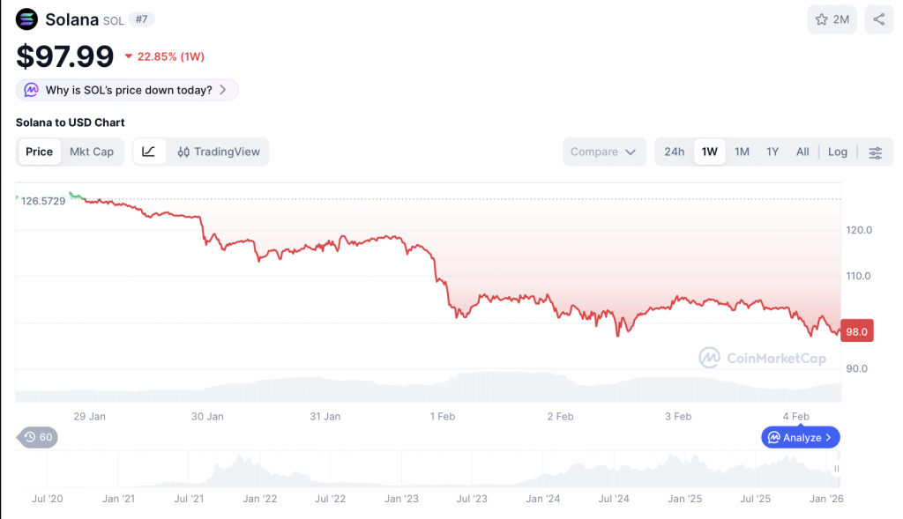Select the 24h time range
903x519 pixels.
coord(675,152)
